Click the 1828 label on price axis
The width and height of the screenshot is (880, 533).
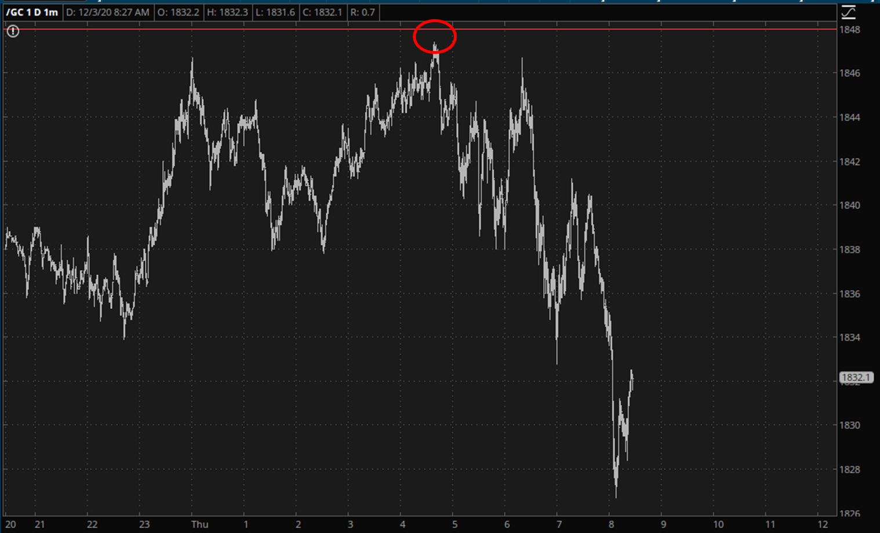(x=849, y=469)
